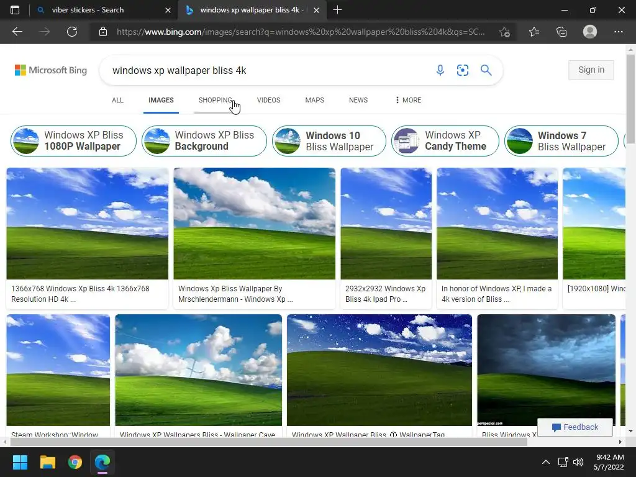Go to Microsoft Bing home logo
Screen dimensions: 636x477
coord(51,70)
